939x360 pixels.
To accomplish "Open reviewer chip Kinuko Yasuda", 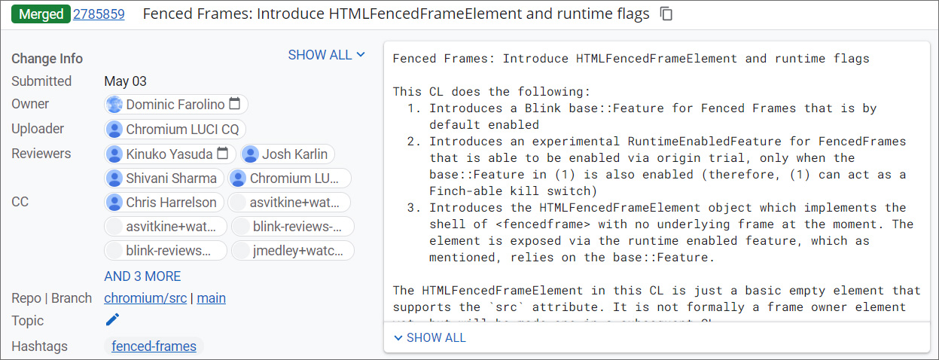I will tap(170, 154).
